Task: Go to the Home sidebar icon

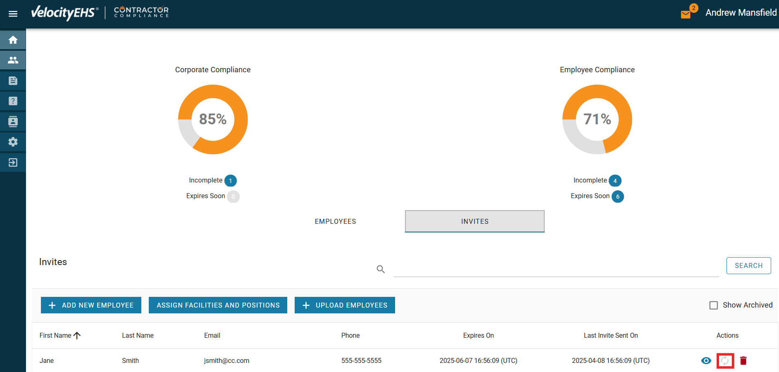Action: (x=13, y=40)
